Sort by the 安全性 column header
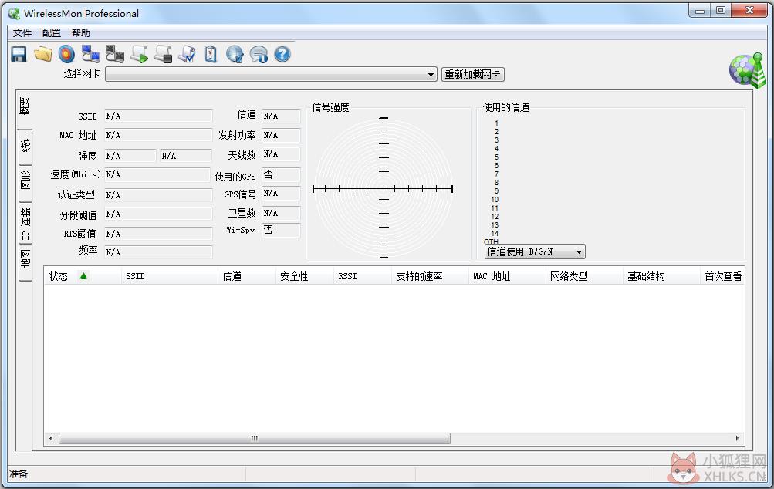774x489 pixels. click(x=305, y=276)
